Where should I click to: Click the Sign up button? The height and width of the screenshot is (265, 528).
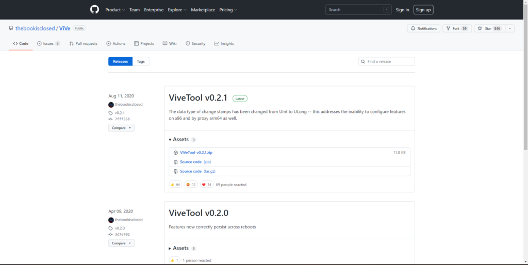(x=423, y=10)
